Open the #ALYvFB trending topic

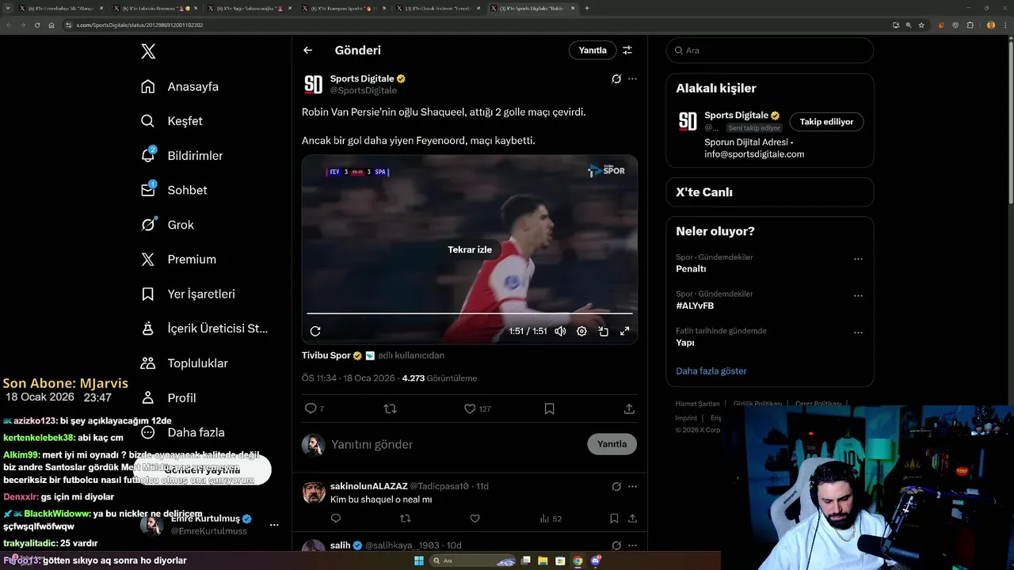(x=695, y=306)
